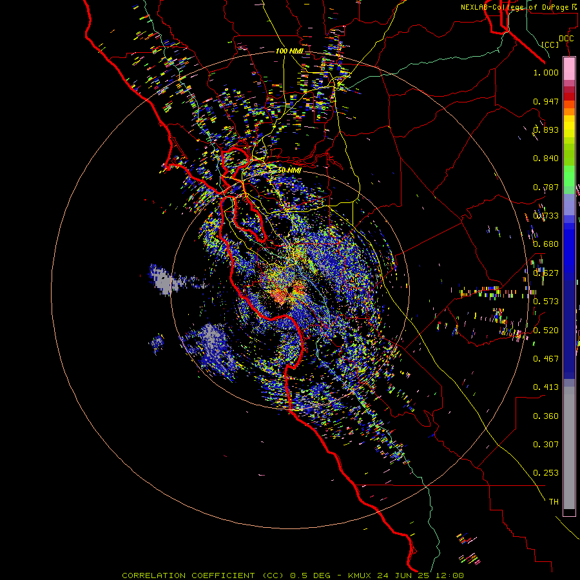Viewport: 580px width, 580px height.
Task: Select the 0.733 scale value
Action: [x=546, y=216]
